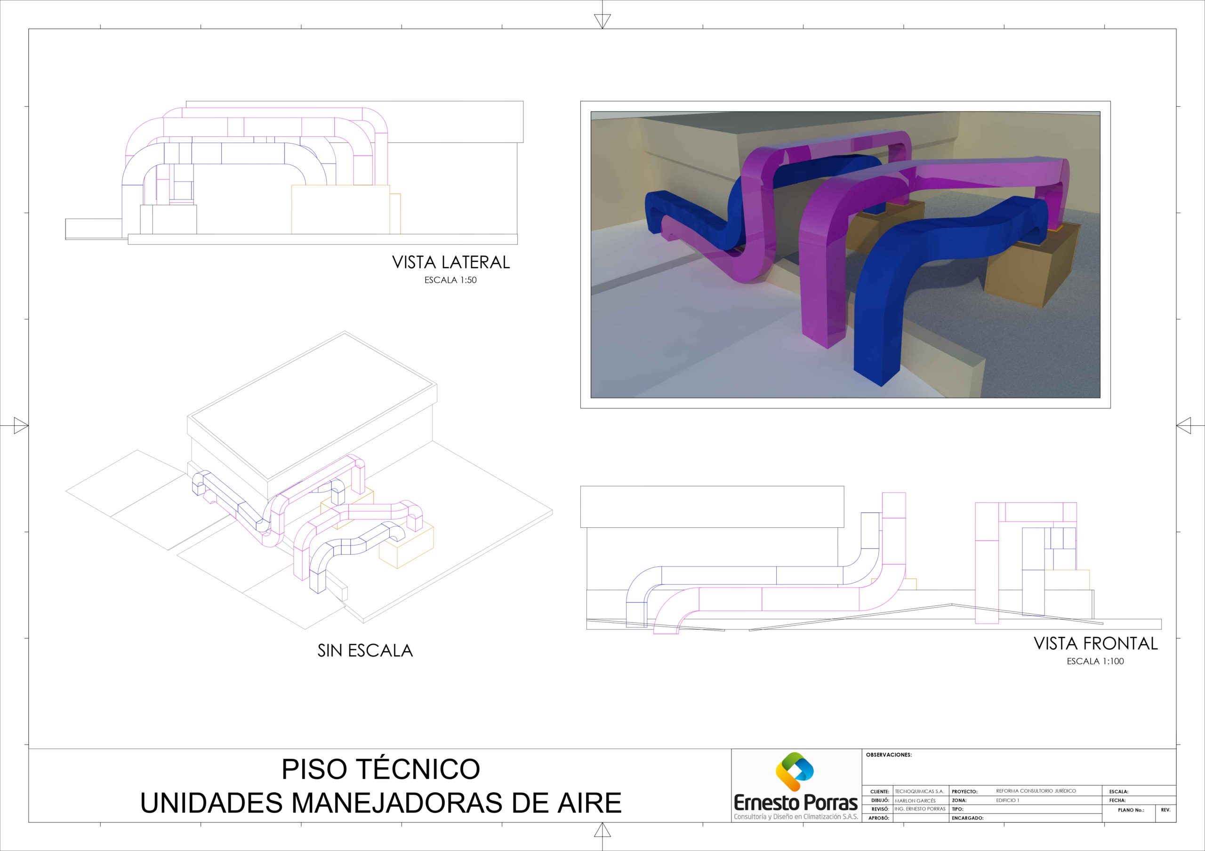Click the 'PISO TÉCNICO' heading
Image resolution: width=1205 pixels, height=851 pixels.
(x=380, y=769)
